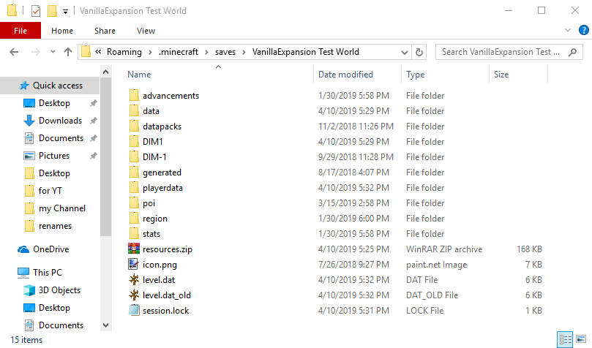592x348 pixels.
Task: Open the File menu
Action: pos(20,31)
